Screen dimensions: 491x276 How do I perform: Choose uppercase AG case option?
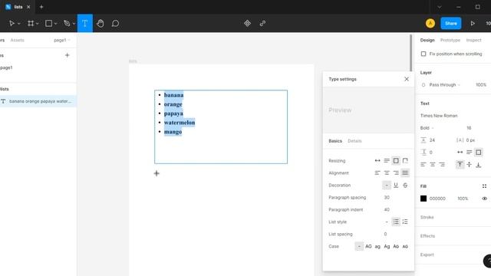(x=368, y=247)
